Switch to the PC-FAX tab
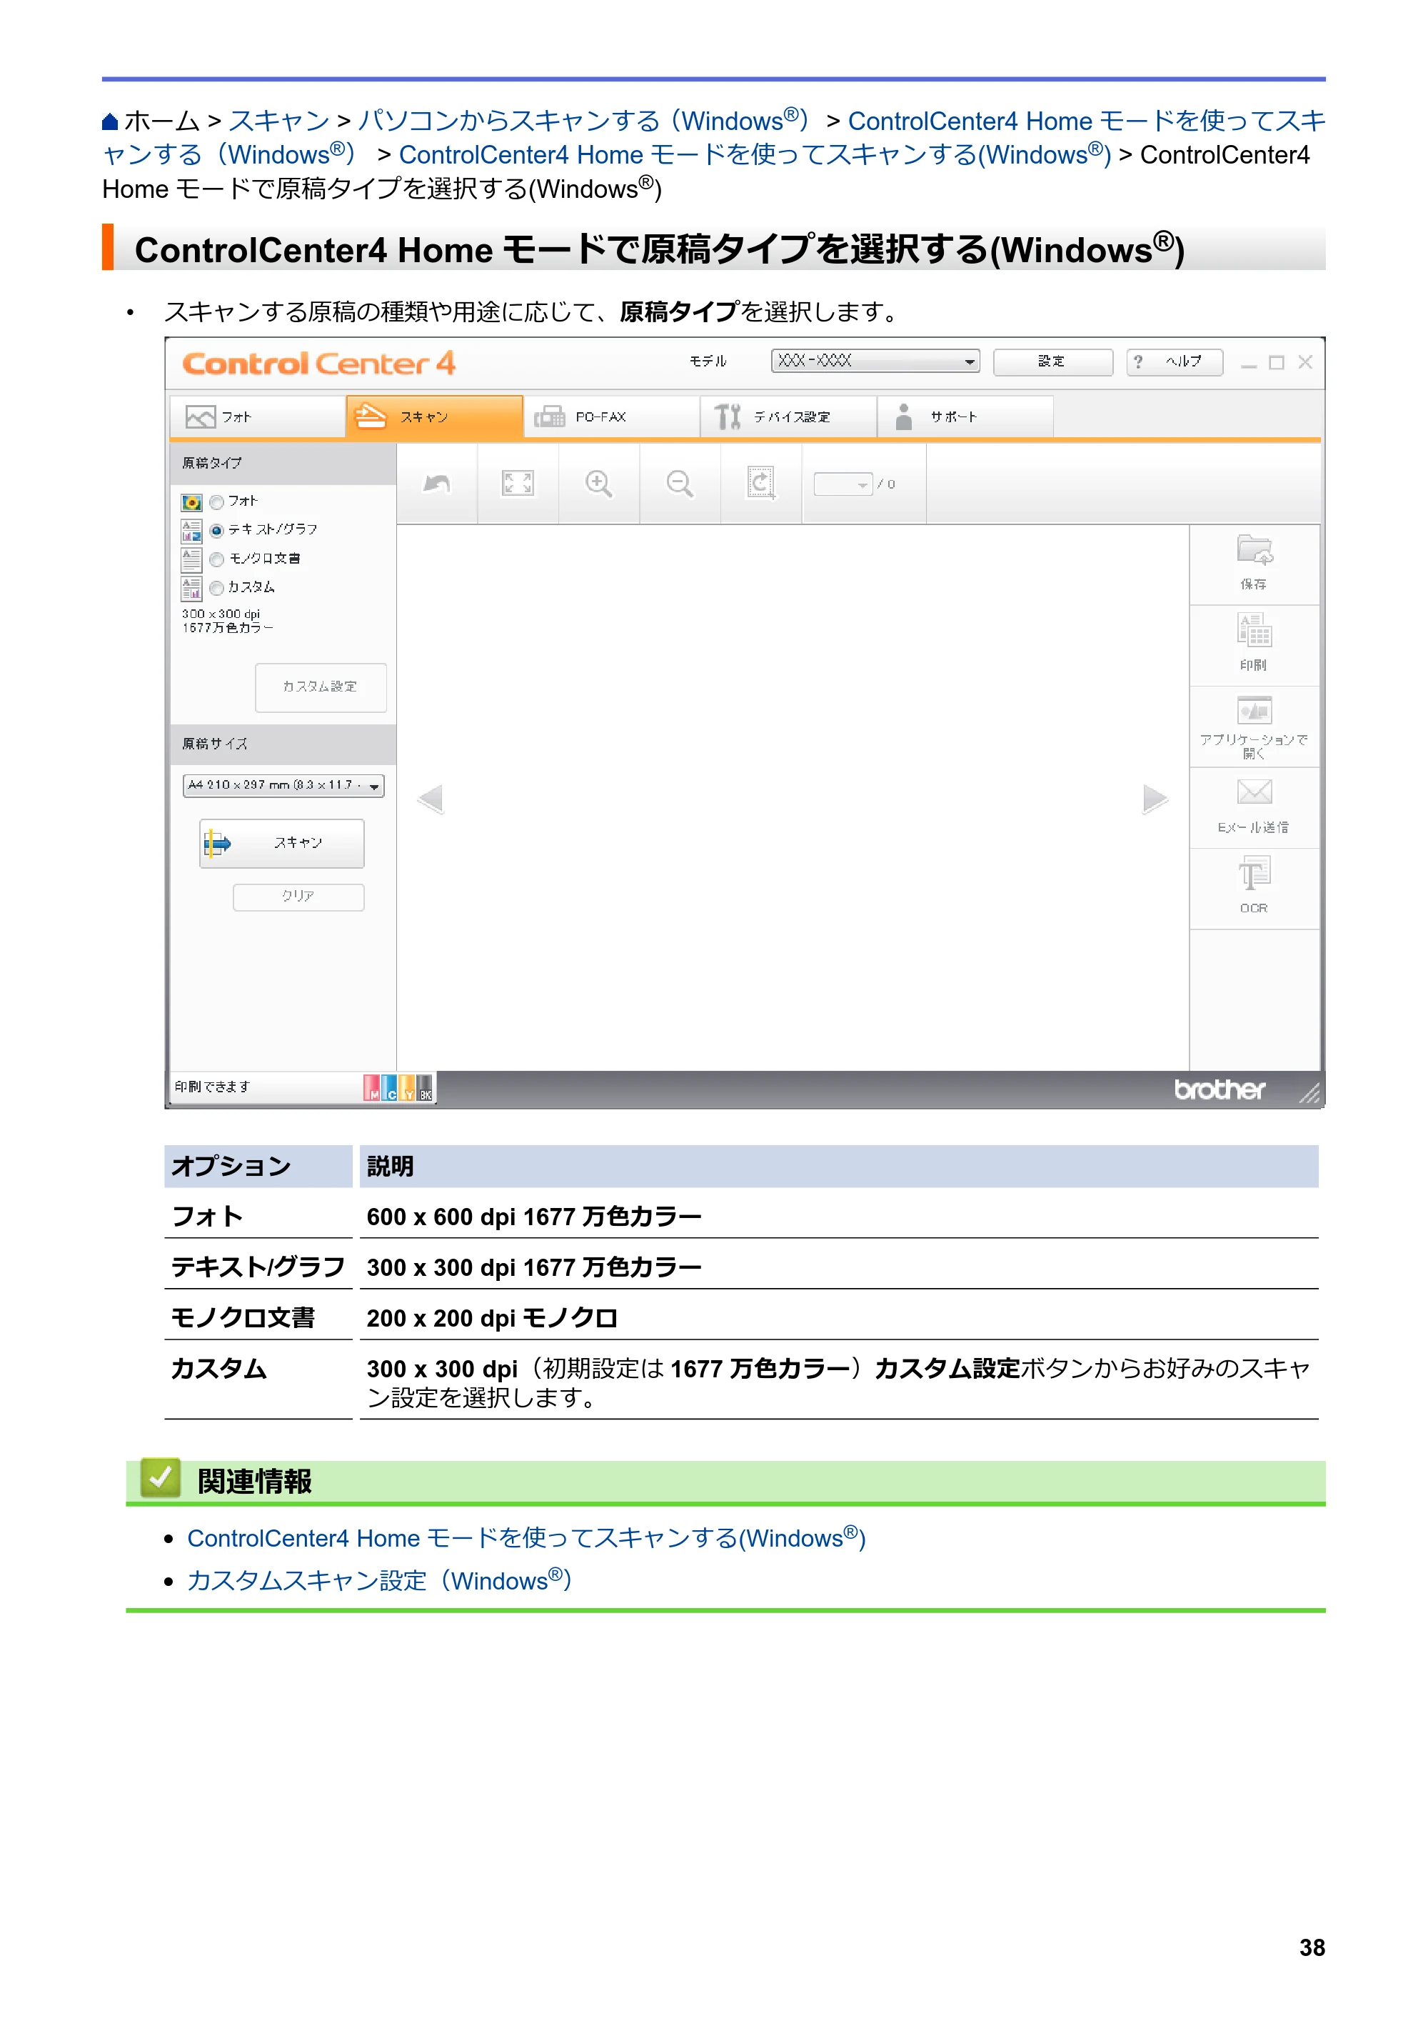This screenshot has height=2021, width=1428. tap(611, 416)
